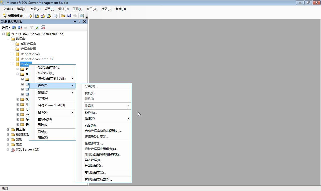Open a Database Engine query from the toolbar
Viewport: 321px width, 191px height.
30,16
